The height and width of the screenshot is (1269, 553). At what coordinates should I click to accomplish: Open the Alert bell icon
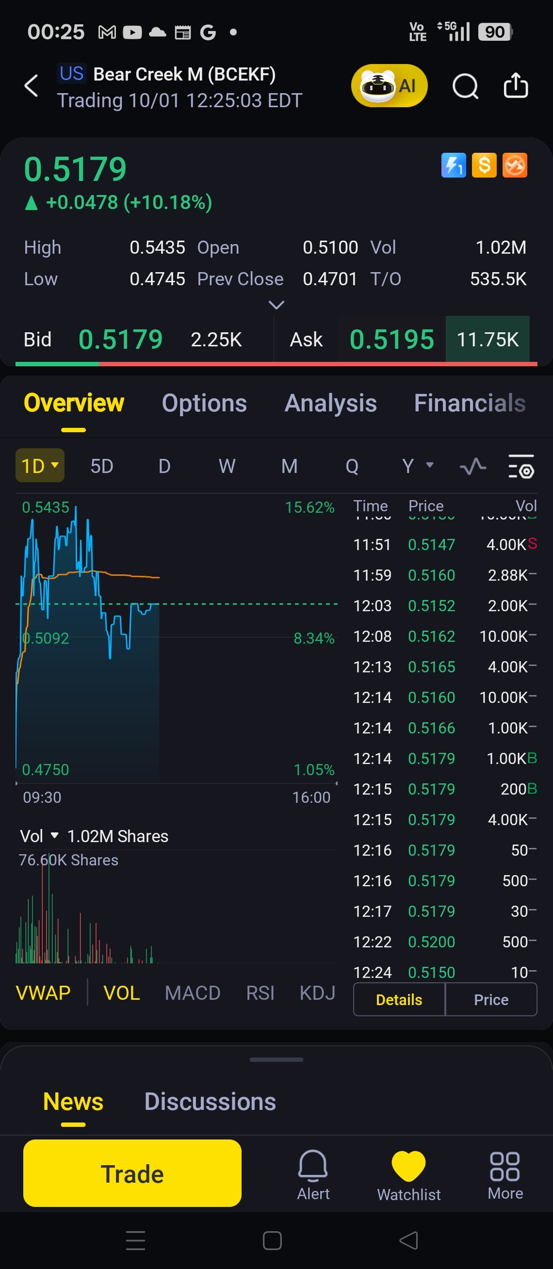click(x=313, y=1173)
